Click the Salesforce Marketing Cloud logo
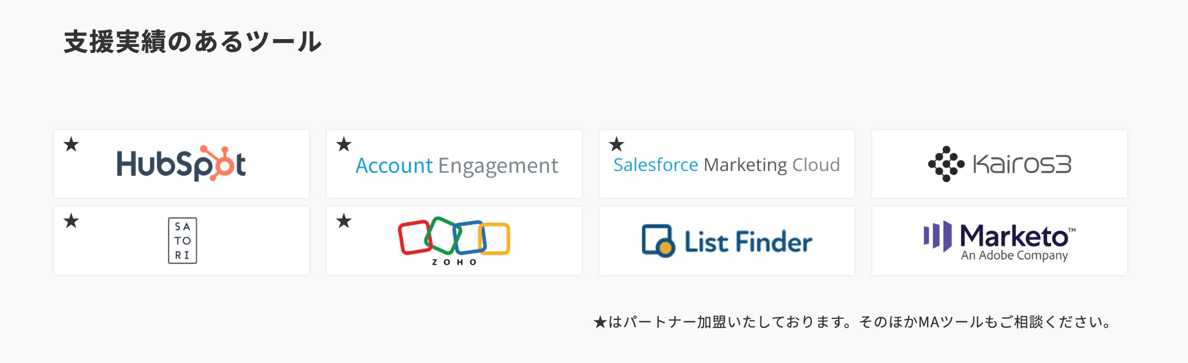This screenshot has width=1188, height=363. point(726,165)
